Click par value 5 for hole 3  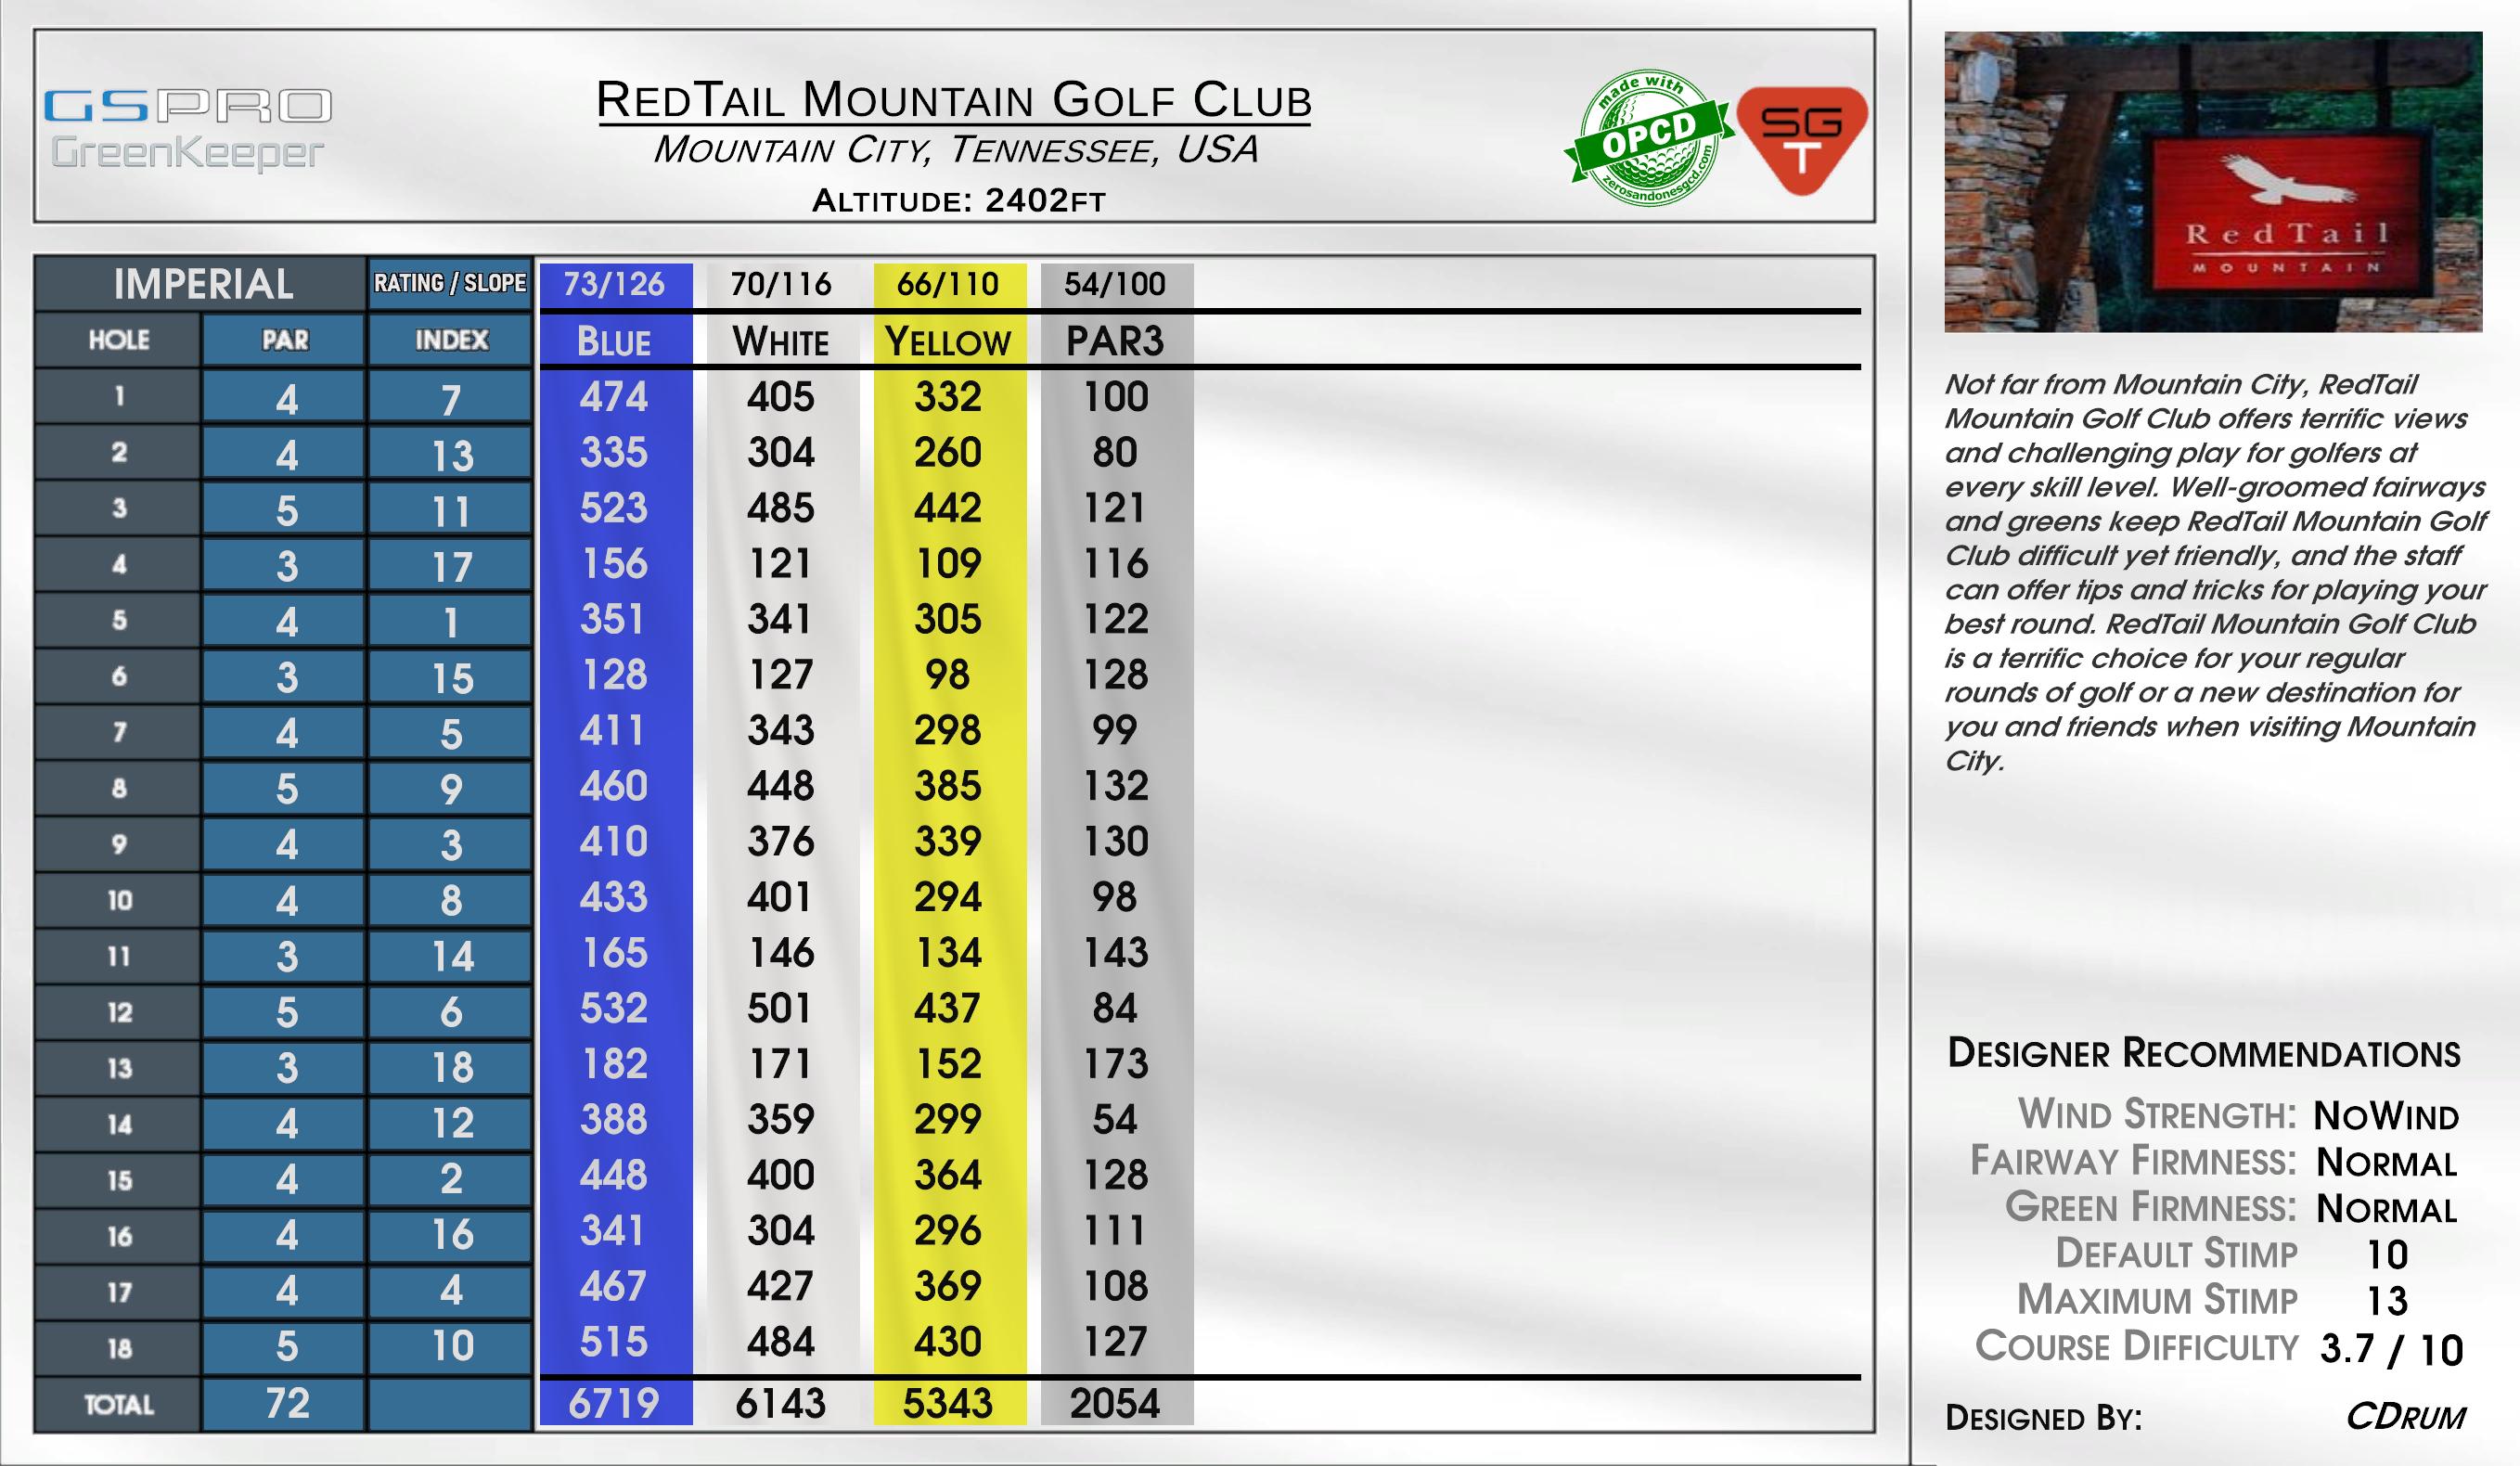(x=285, y=511)
